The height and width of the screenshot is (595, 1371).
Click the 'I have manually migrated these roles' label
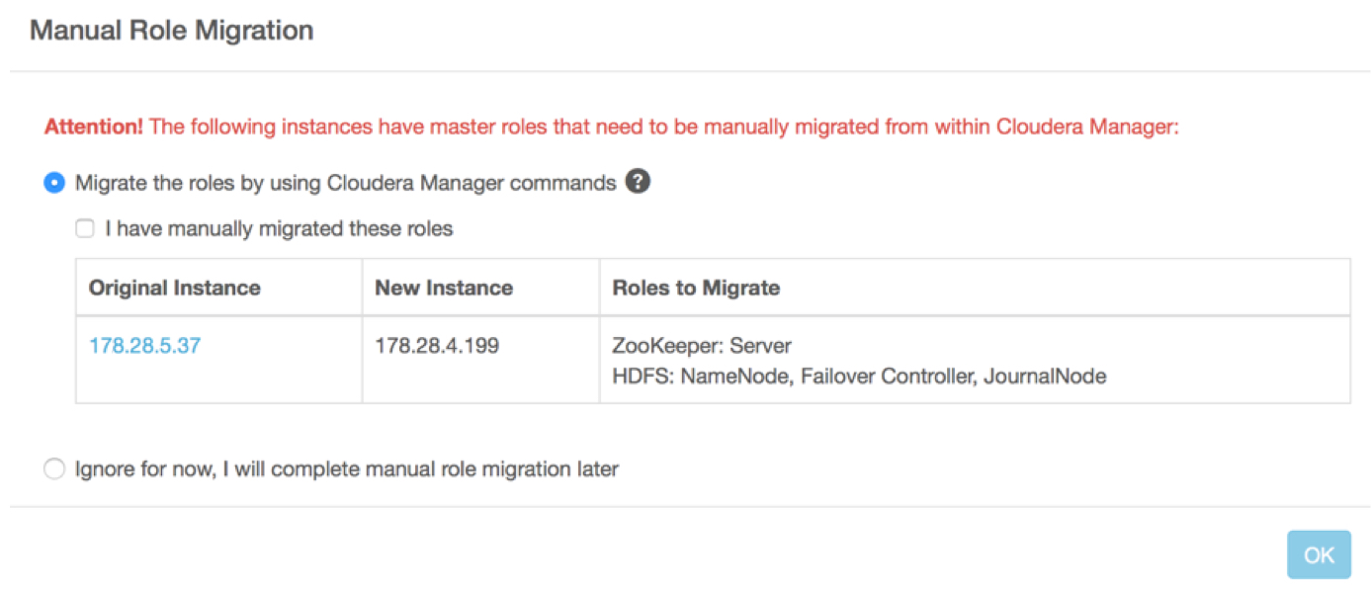279,229
